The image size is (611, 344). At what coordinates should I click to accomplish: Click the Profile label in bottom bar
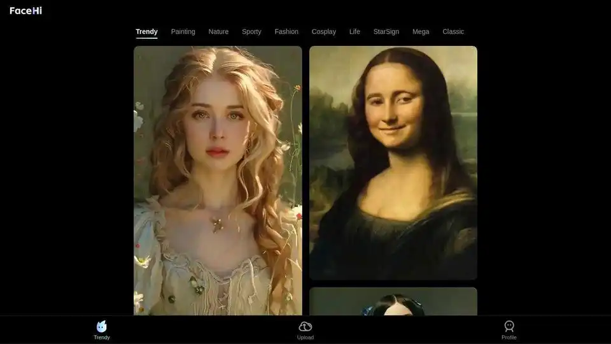[509, 338]
